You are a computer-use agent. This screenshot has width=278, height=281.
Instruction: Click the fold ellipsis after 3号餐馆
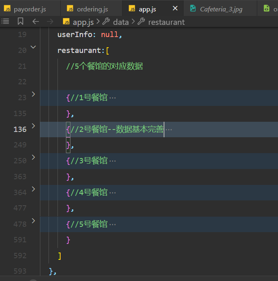click(x=112, y=161)
